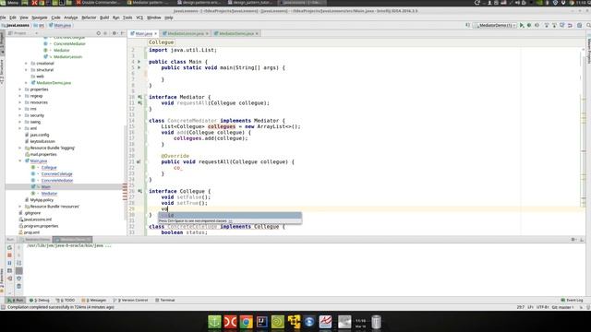Click the run gutter arrow beside class Main
Screen dimensions: 591x332
point(139,62)
